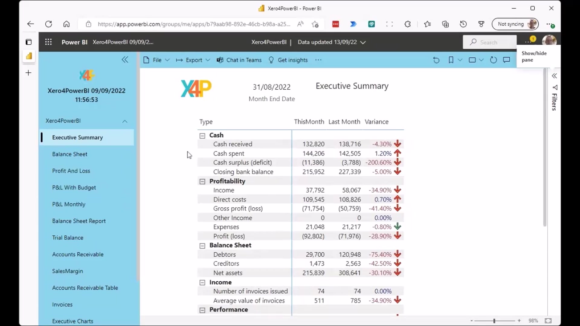The height and width of the screenshot is (326, 580).
Task: Open the Balance Sheet Report page
Action: click(79, 221)
